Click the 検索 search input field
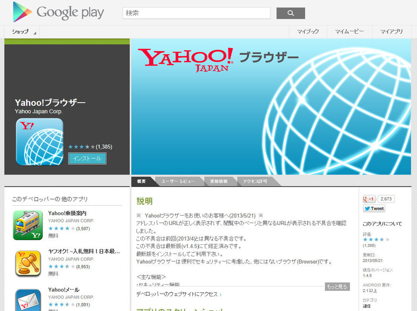The image size is (417, 311). pos(196,13)
